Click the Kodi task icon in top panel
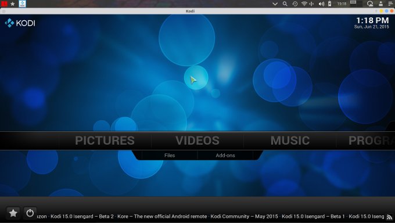 point(23,3)
